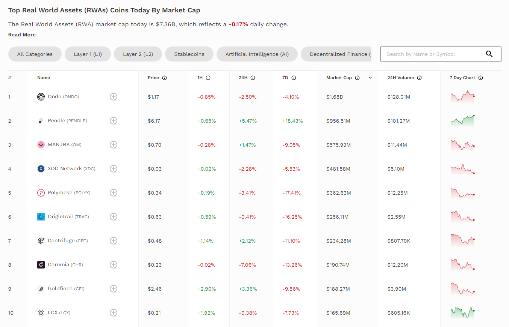Click the Ondo 7 day chart thumbnail
The width and height of the screenshot is (509, 327).
pyautogui.click(x=463, y=96)
